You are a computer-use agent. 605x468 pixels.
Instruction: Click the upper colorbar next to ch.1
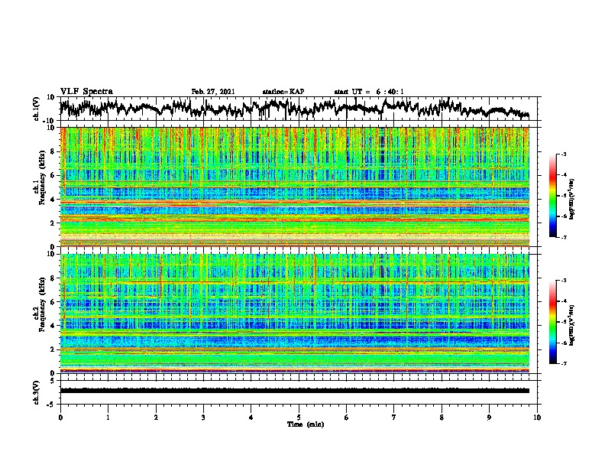coord(552,196)
